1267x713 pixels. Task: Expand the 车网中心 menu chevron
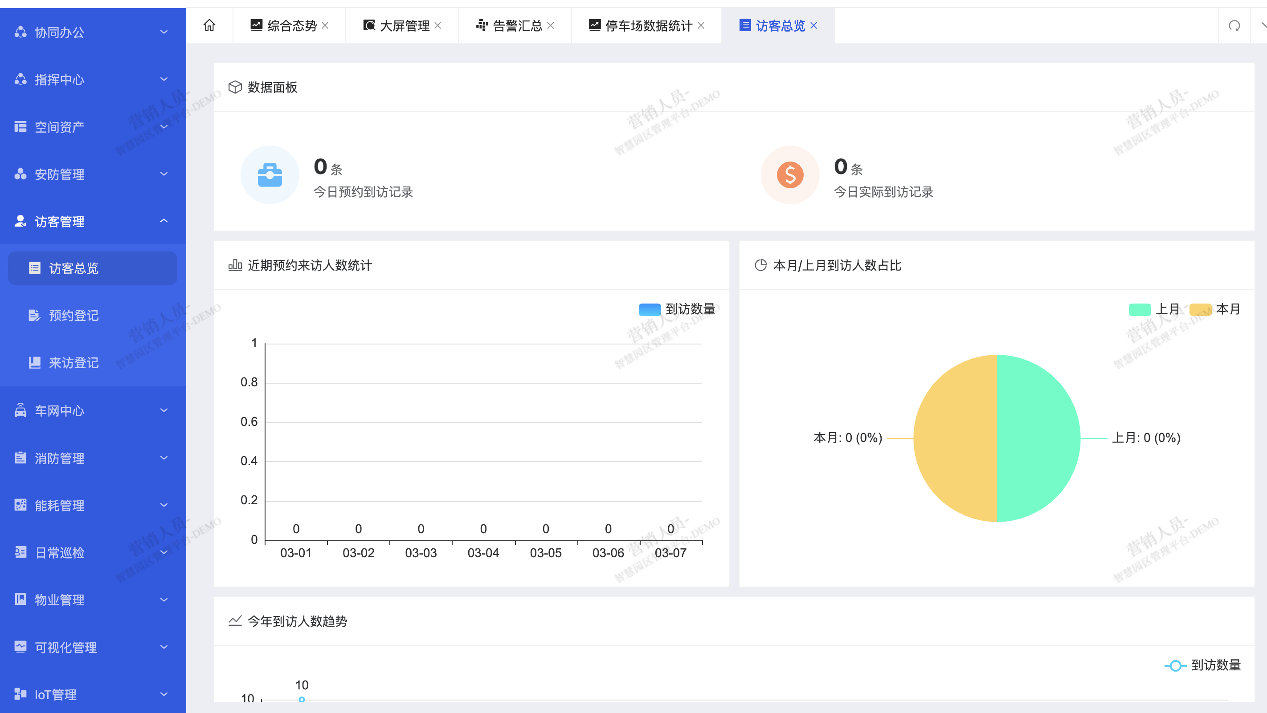(x=164, y=410)
